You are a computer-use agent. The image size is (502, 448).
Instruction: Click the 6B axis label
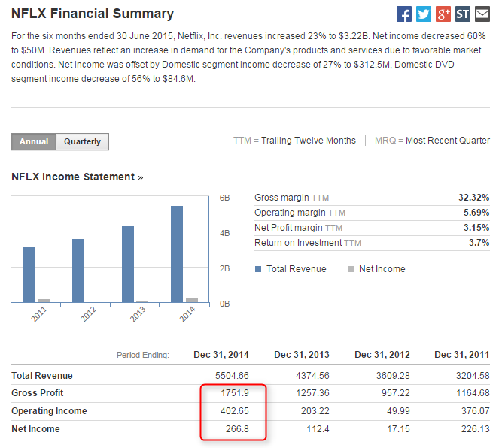click(224, 198)
